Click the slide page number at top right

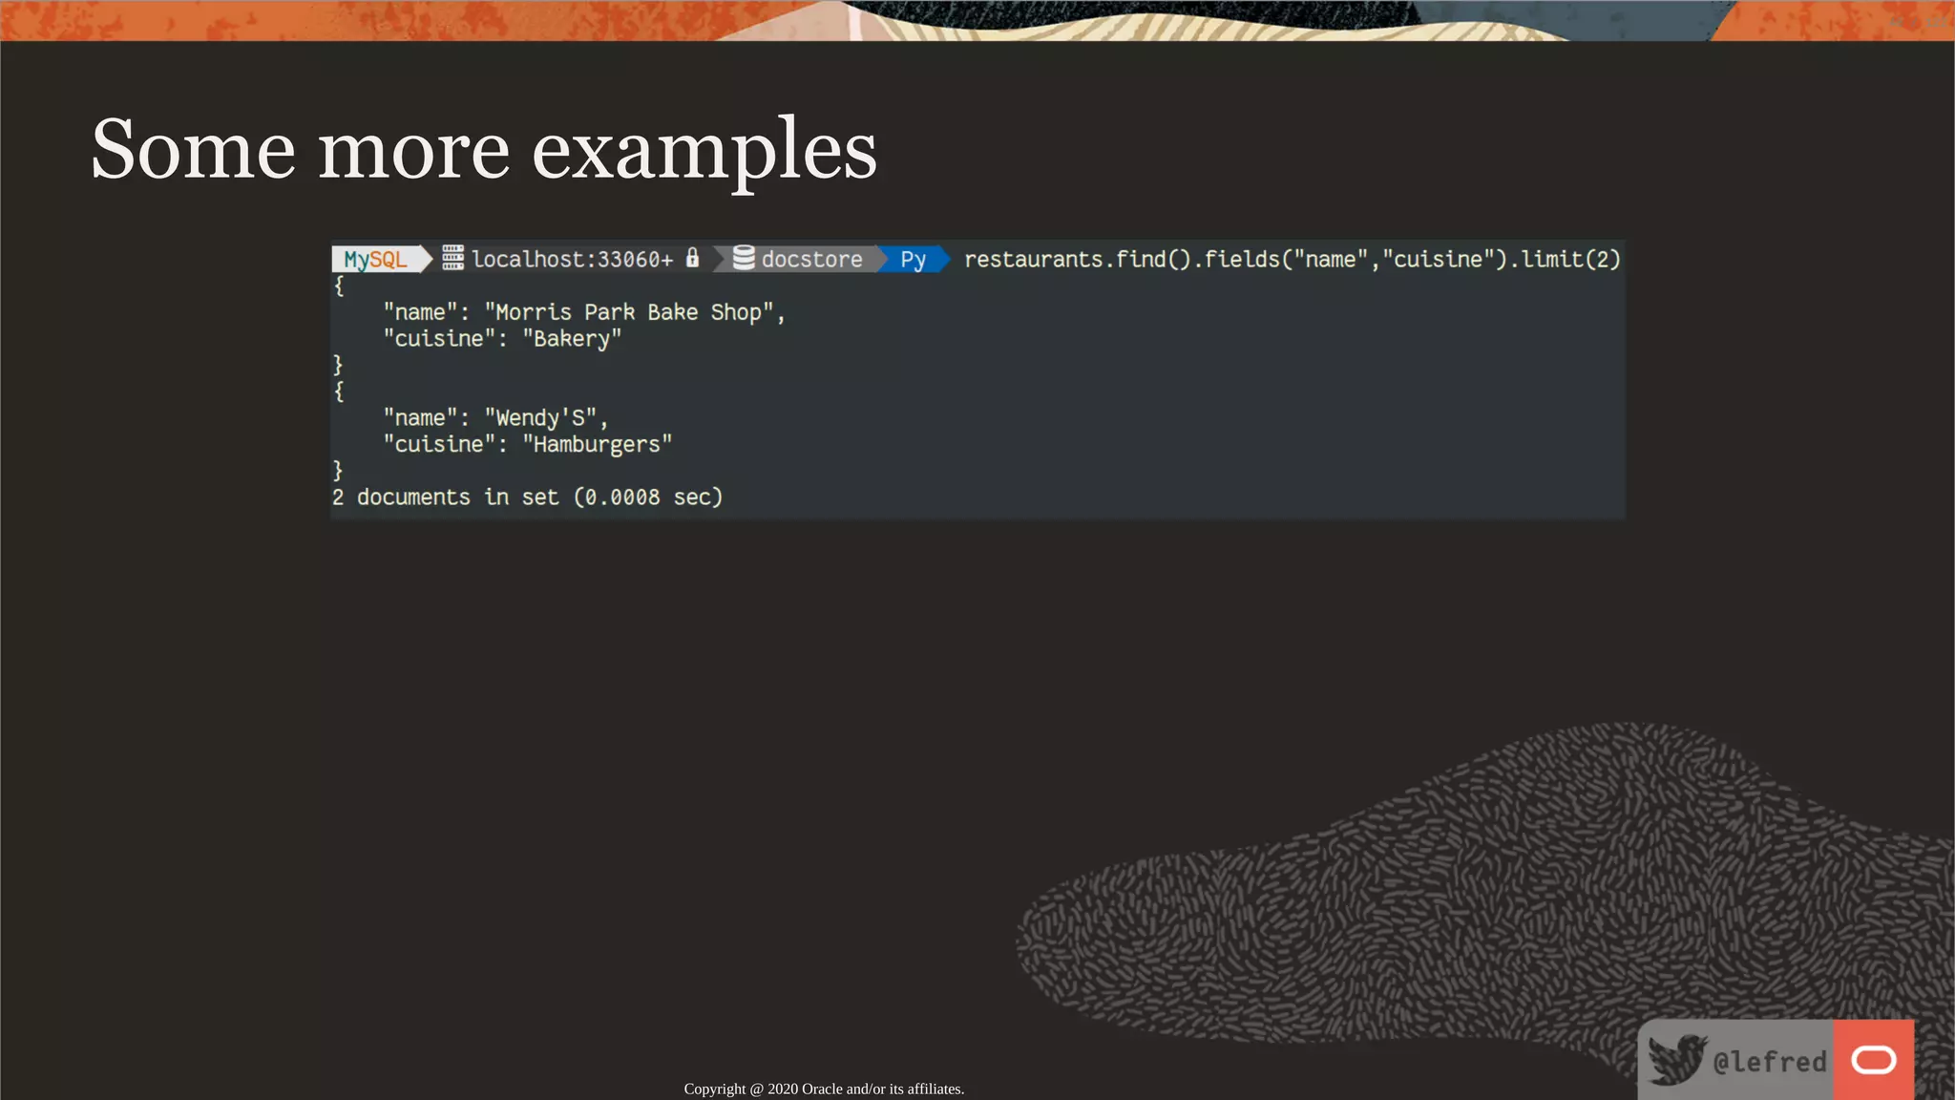point(1917,21)
